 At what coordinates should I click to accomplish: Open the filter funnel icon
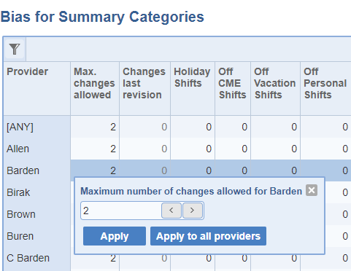pyautogui.click(x=15, y=49)
